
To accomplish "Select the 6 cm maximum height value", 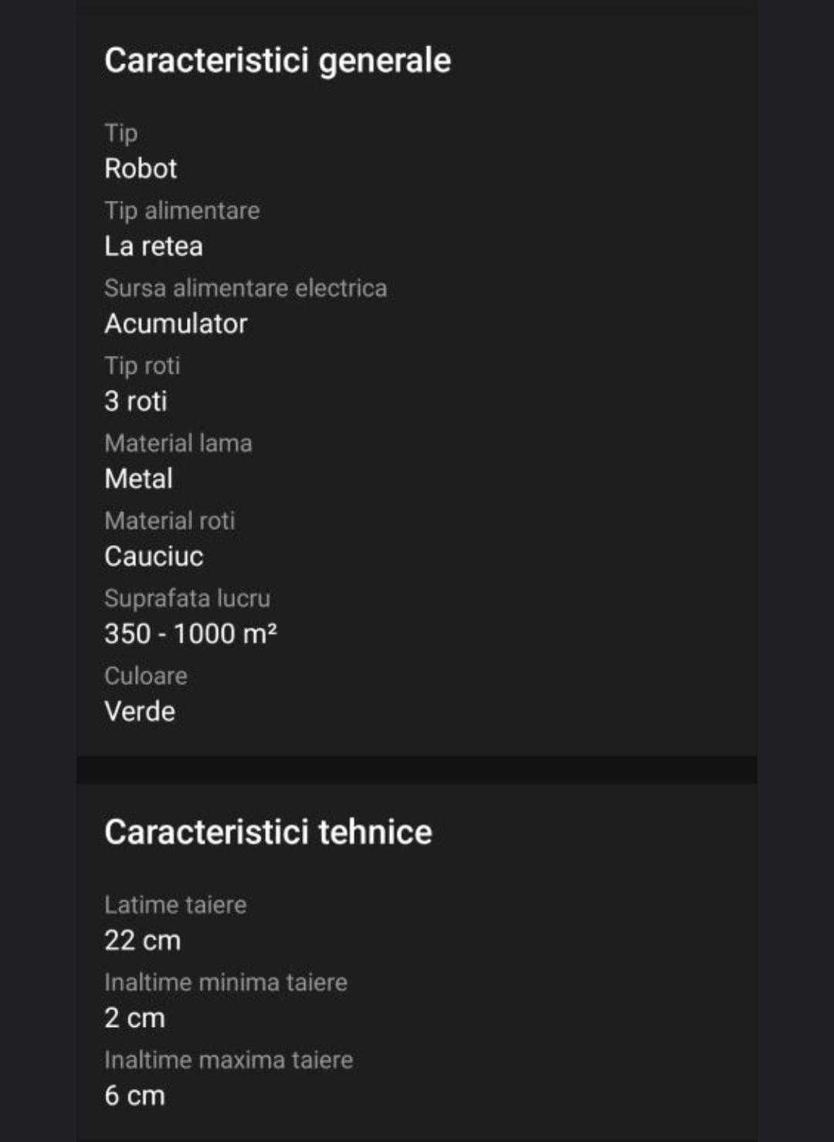I will pyautogui.click(x=134, y=1096).
